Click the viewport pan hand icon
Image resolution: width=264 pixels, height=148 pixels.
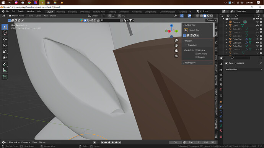[176, 45]
